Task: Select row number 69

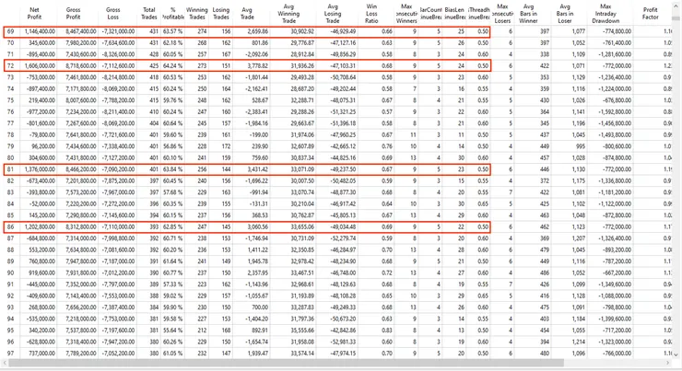Action: pos(10,31)
